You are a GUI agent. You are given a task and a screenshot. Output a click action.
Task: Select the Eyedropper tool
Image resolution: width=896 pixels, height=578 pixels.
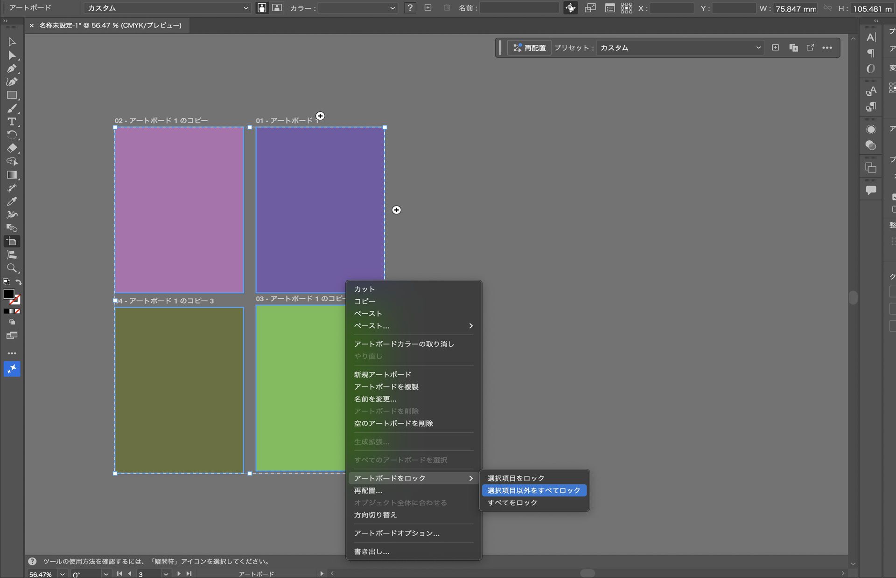pos(12,201)
